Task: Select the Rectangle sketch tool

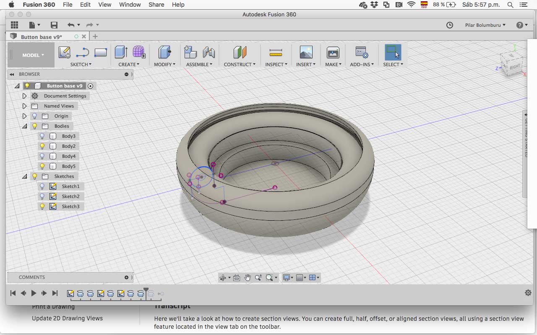Action: coord(101,53)
